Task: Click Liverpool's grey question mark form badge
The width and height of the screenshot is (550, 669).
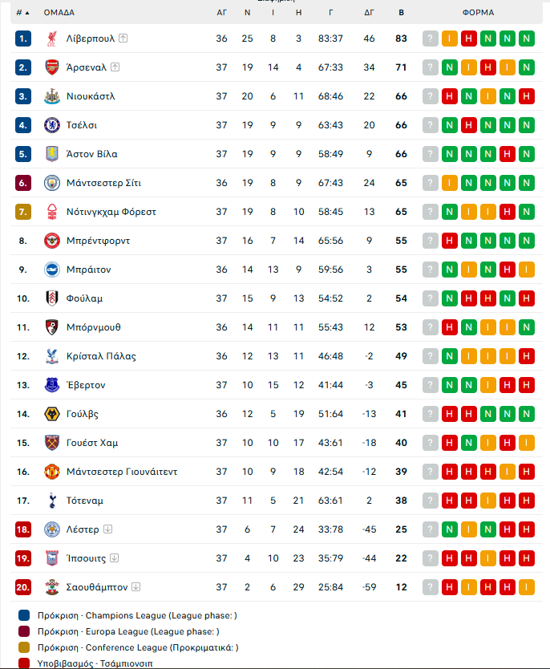Action: pos(431,39)
